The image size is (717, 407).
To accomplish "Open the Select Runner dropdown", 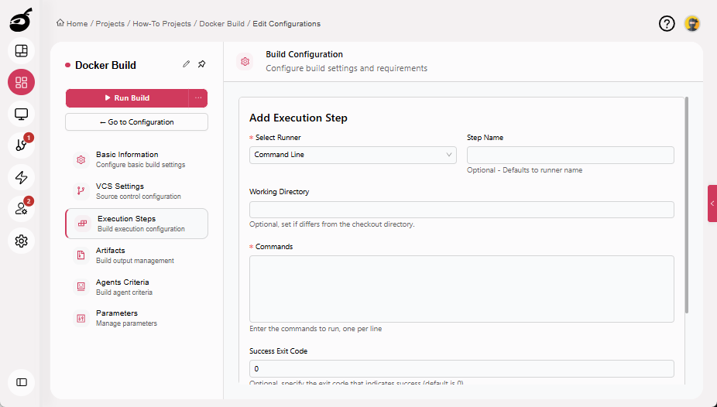I will click(x=352, y=155).
